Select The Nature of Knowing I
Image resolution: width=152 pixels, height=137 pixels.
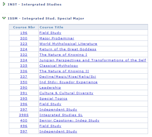click(63, 55)
